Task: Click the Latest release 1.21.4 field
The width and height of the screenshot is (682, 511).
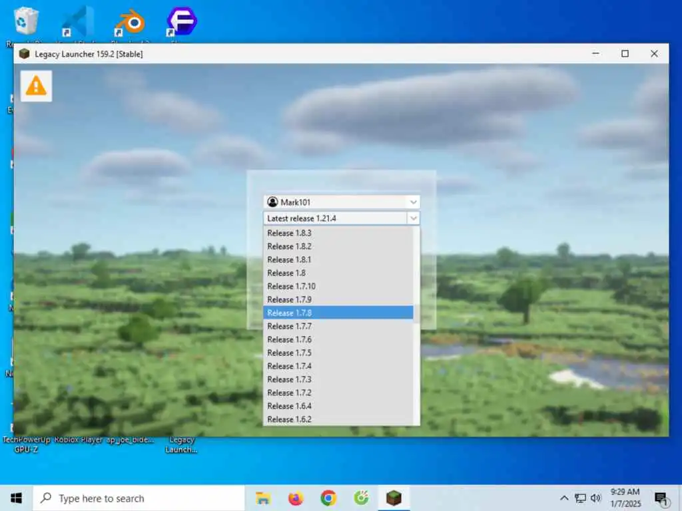Action: pyautogui.click(x=336, y=218)
